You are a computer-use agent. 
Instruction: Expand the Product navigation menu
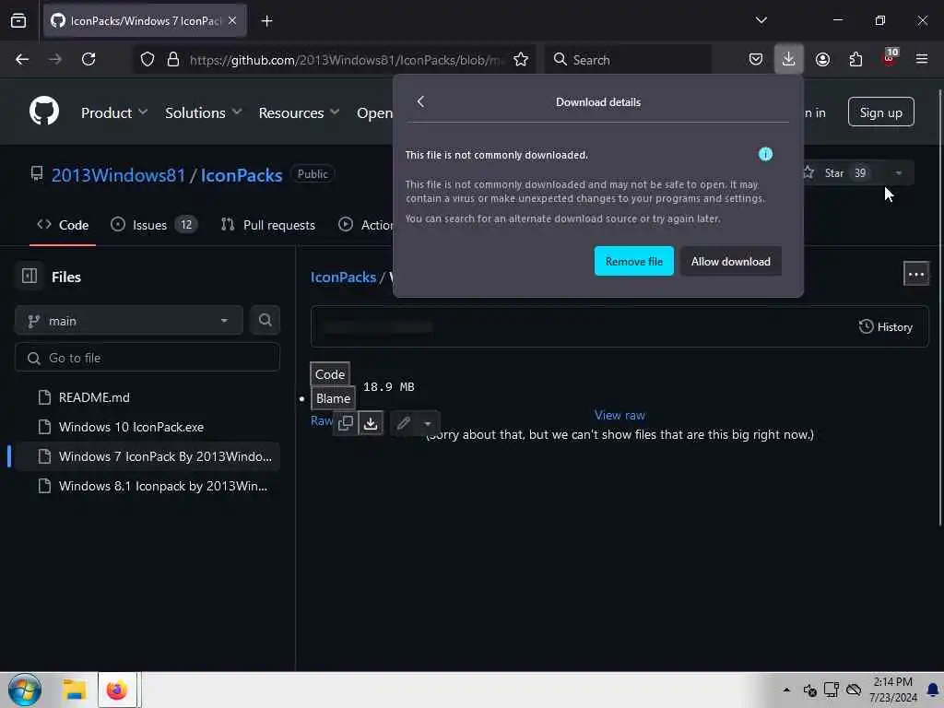pyautogui.click(x=113, y=112)
